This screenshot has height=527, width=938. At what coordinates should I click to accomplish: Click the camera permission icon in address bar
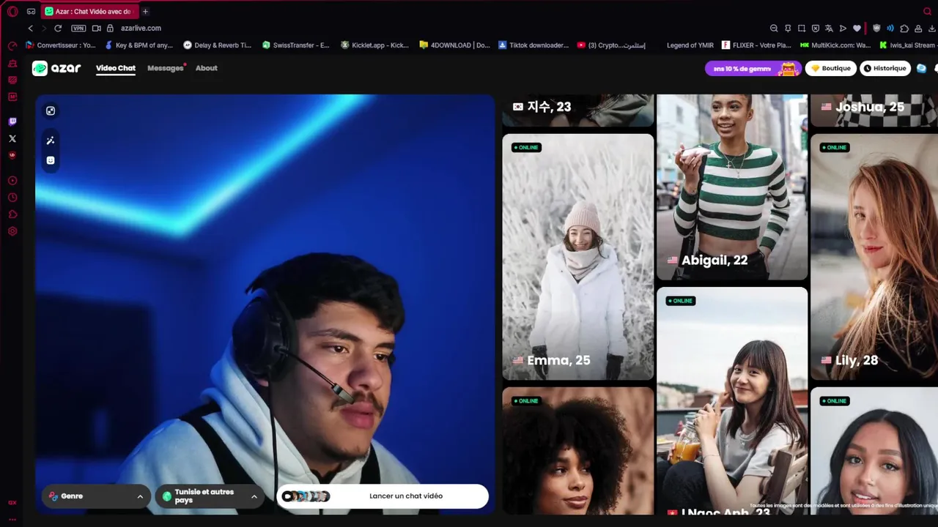[x=96, y=28]
